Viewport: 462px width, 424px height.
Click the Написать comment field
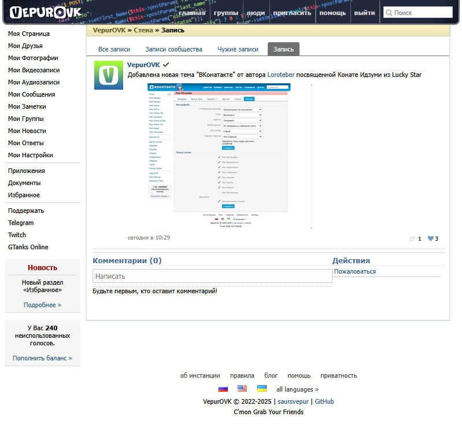click(212, 276)
